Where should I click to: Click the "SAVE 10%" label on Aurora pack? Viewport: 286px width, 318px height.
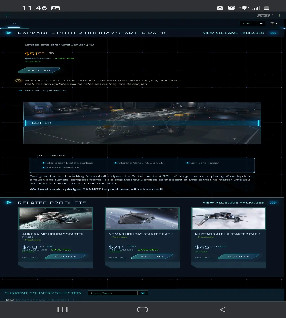pyautogui.click(x=61, y=250)
